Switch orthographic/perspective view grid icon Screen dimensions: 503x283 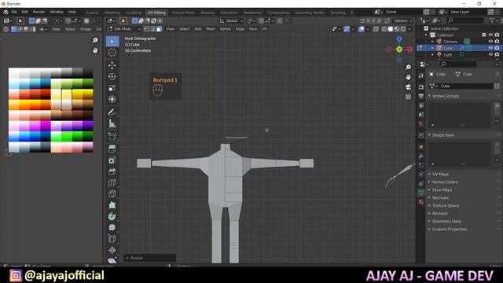pyautogui.click(x=408, y=97)
